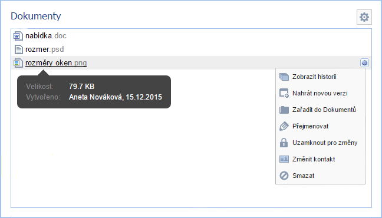Click the padlock icon for Uzamknout pro změny
This screenshot has height=218, width=382.
click(284, 143)
